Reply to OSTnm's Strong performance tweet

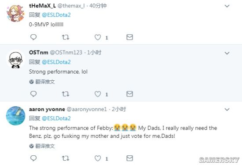(x=33, y=94)
